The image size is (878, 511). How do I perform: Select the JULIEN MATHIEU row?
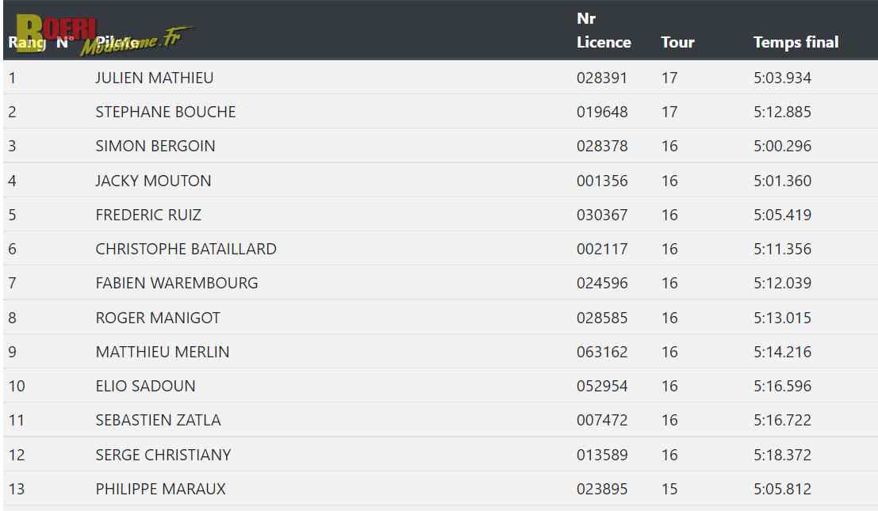click(x=440, y=77)
